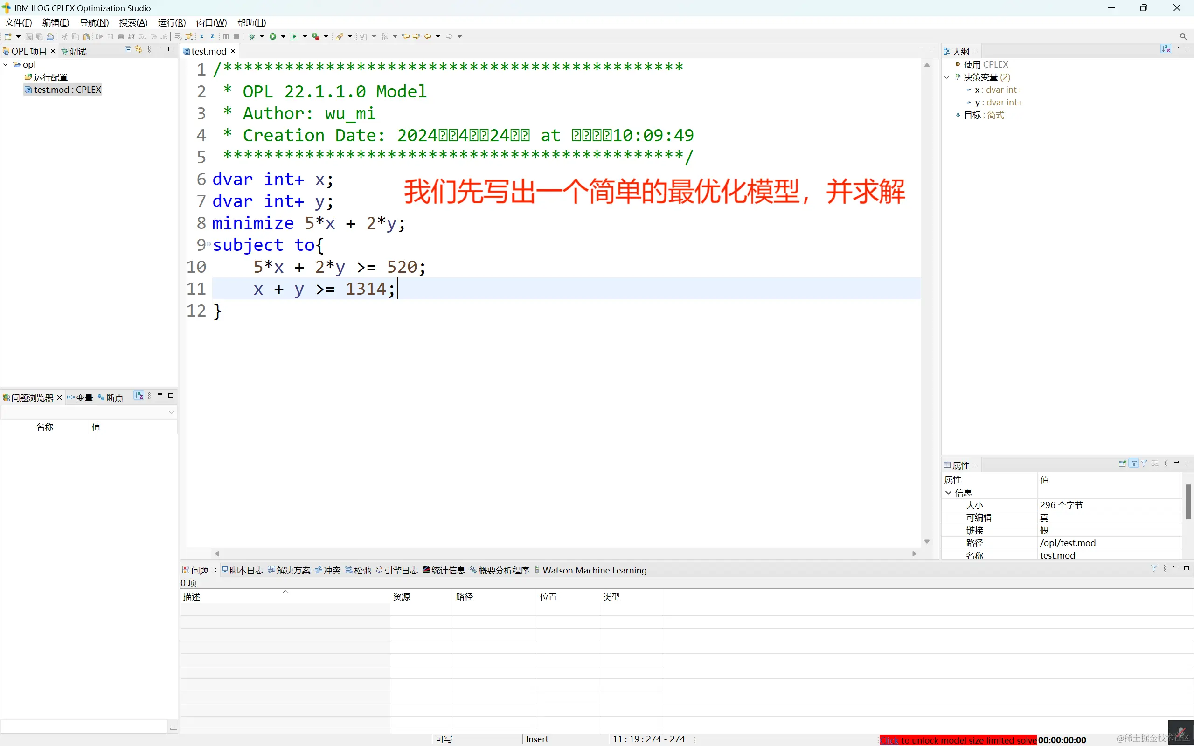Click the Print icon in toolbar

click(50, 36)
